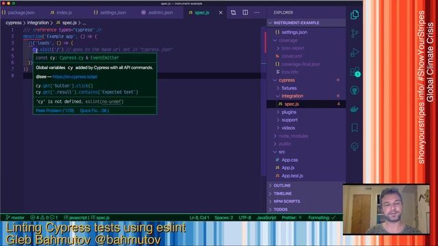
Task: Click Ln 8, Col 1 in status bar
Action: (x=199, y=217)
